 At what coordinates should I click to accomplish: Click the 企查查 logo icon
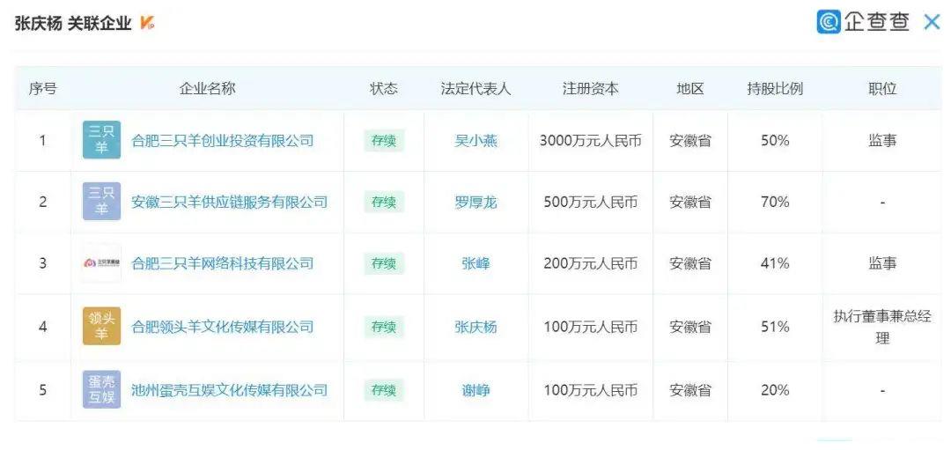coord(828,22)
